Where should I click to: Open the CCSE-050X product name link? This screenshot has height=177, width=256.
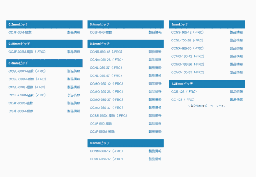point(108,116)
